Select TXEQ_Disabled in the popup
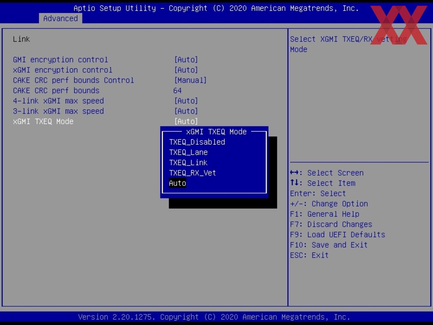 point(197,142)
